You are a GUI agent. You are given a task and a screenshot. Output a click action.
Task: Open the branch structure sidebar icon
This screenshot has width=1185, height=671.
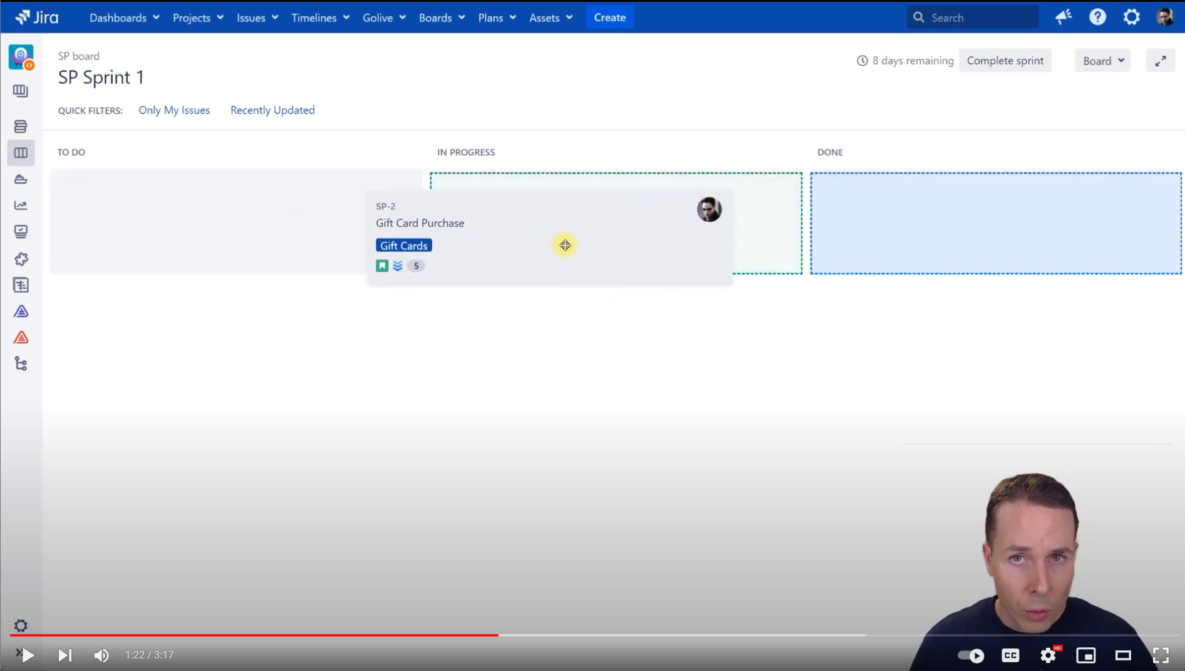[21, 364]
